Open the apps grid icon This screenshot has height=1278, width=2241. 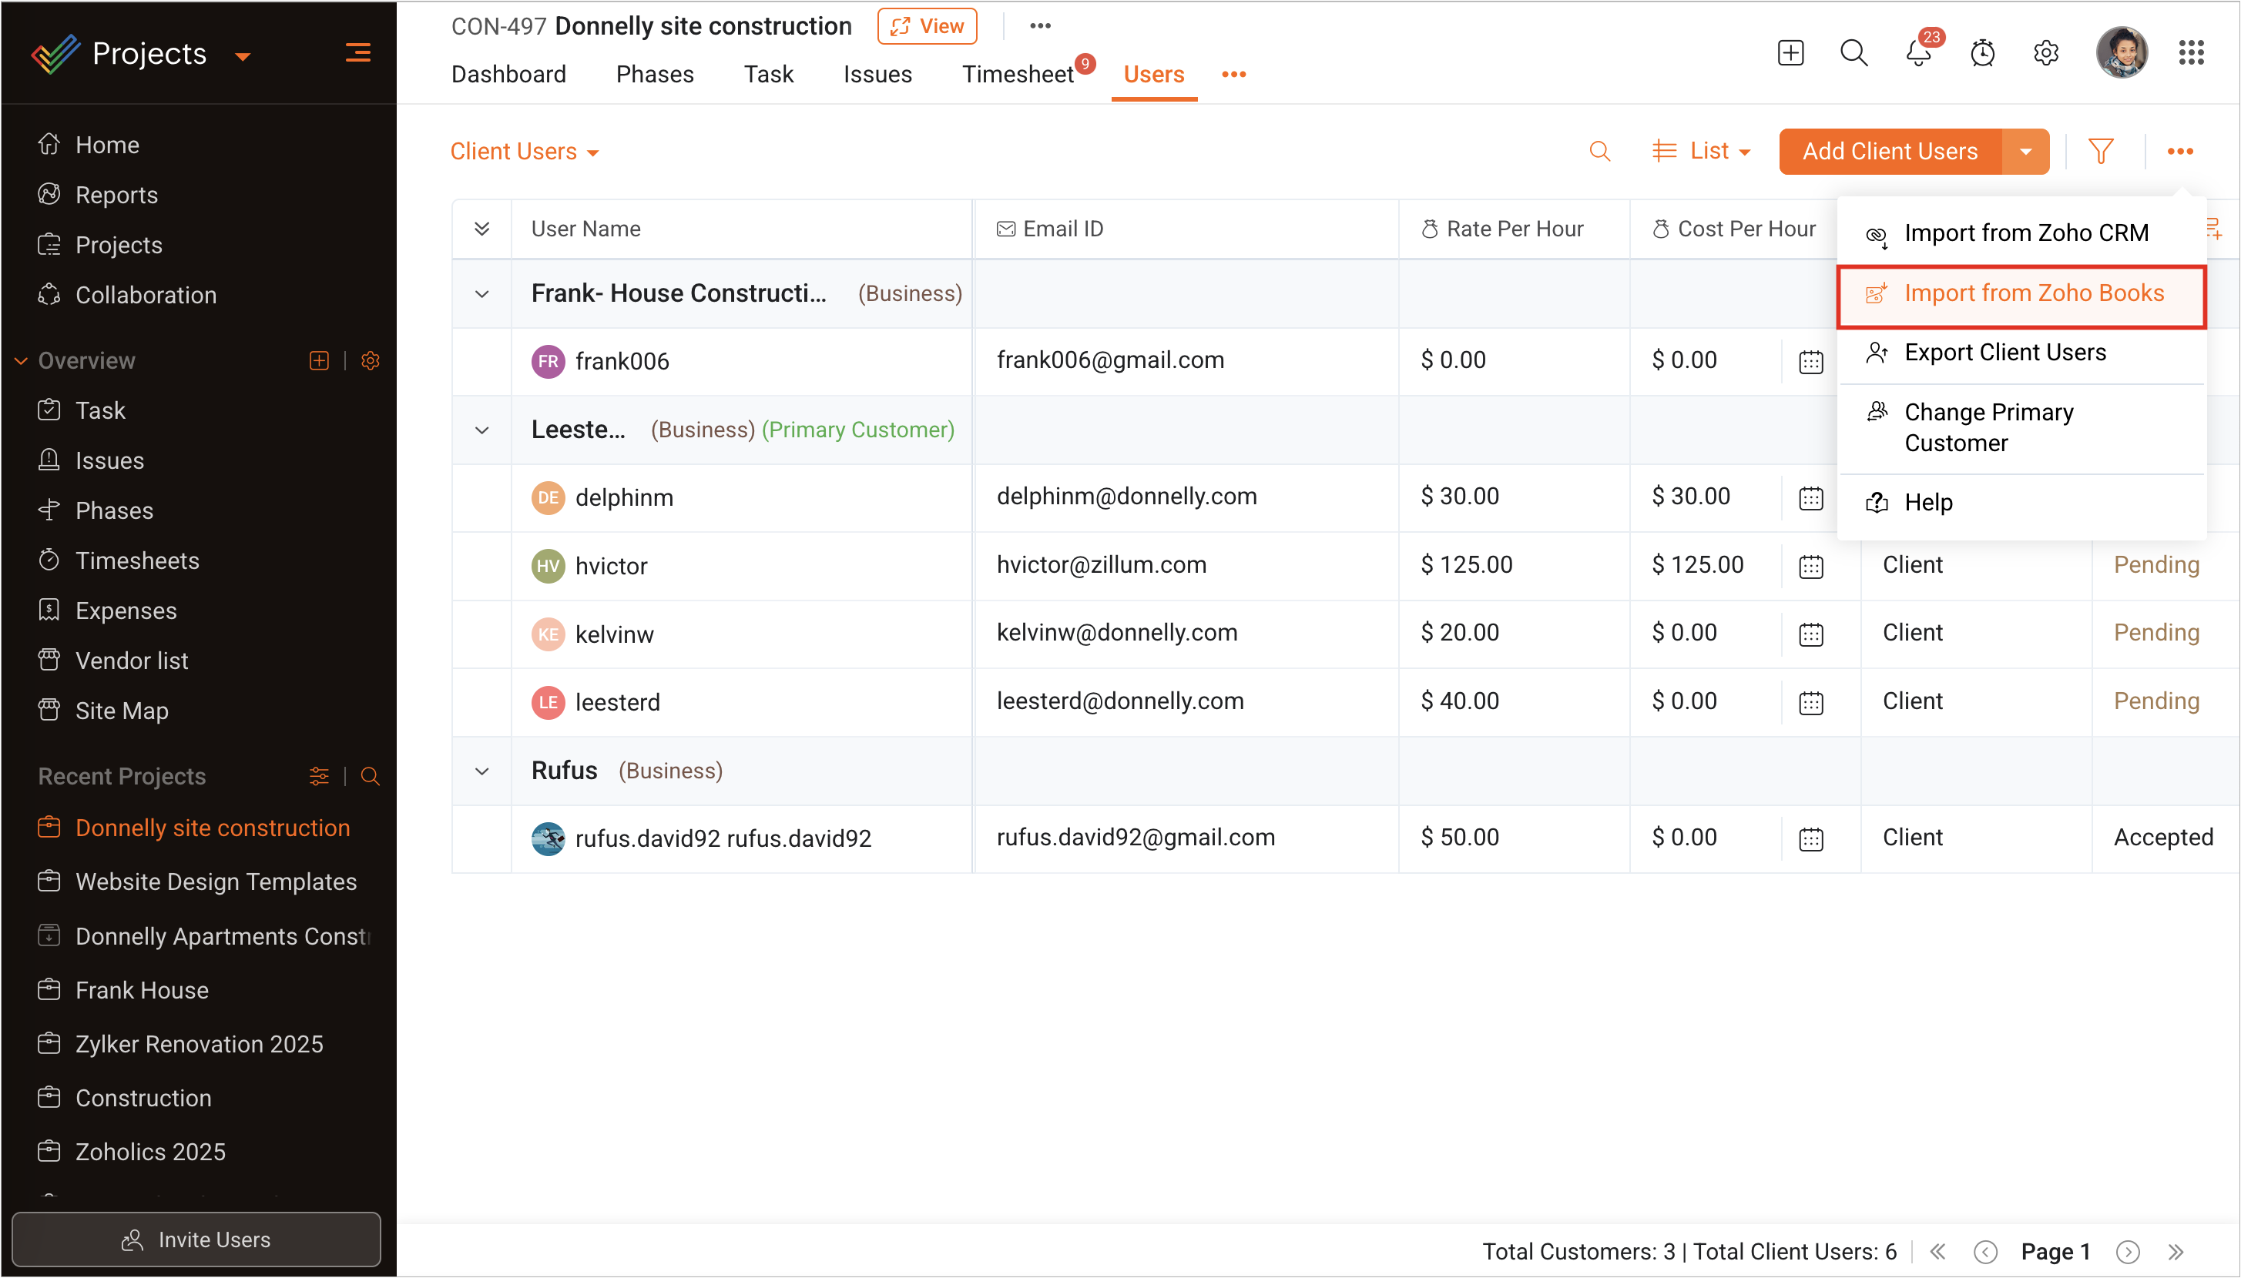pyautogui.click(x=2191, y=54)
